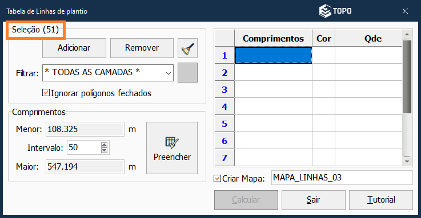Click the scrollbar up arrow in table

click(x=407, y=34)
